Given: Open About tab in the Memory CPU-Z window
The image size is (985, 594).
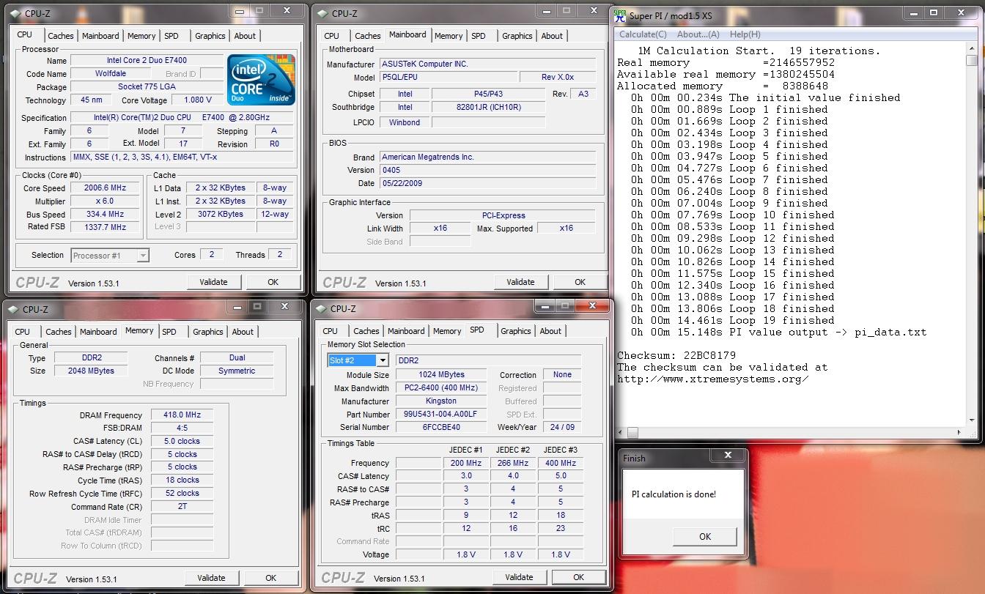Looking at the screenshot, I should click(243, 332).
